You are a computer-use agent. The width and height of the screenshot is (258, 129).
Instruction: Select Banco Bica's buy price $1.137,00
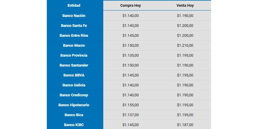coord(130,115)
